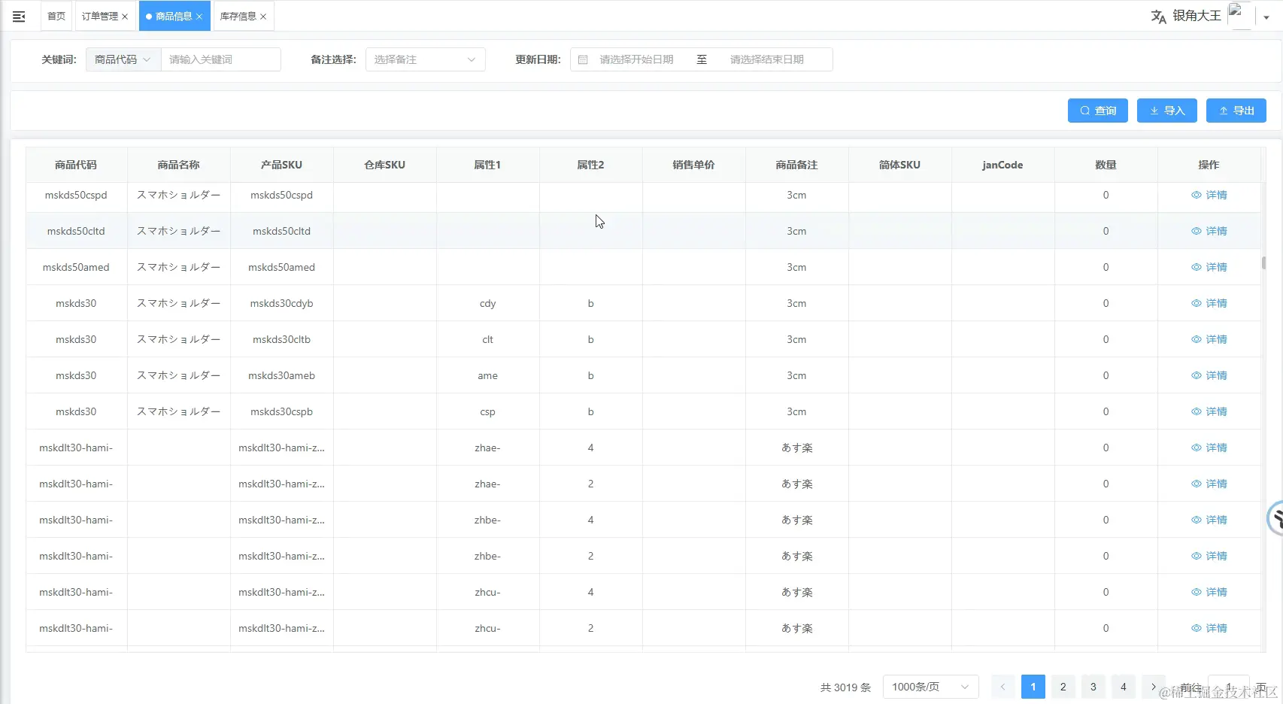Screen dimensions: 1283x704
Task: Switch to the 首页 tab
Action: 56,16
